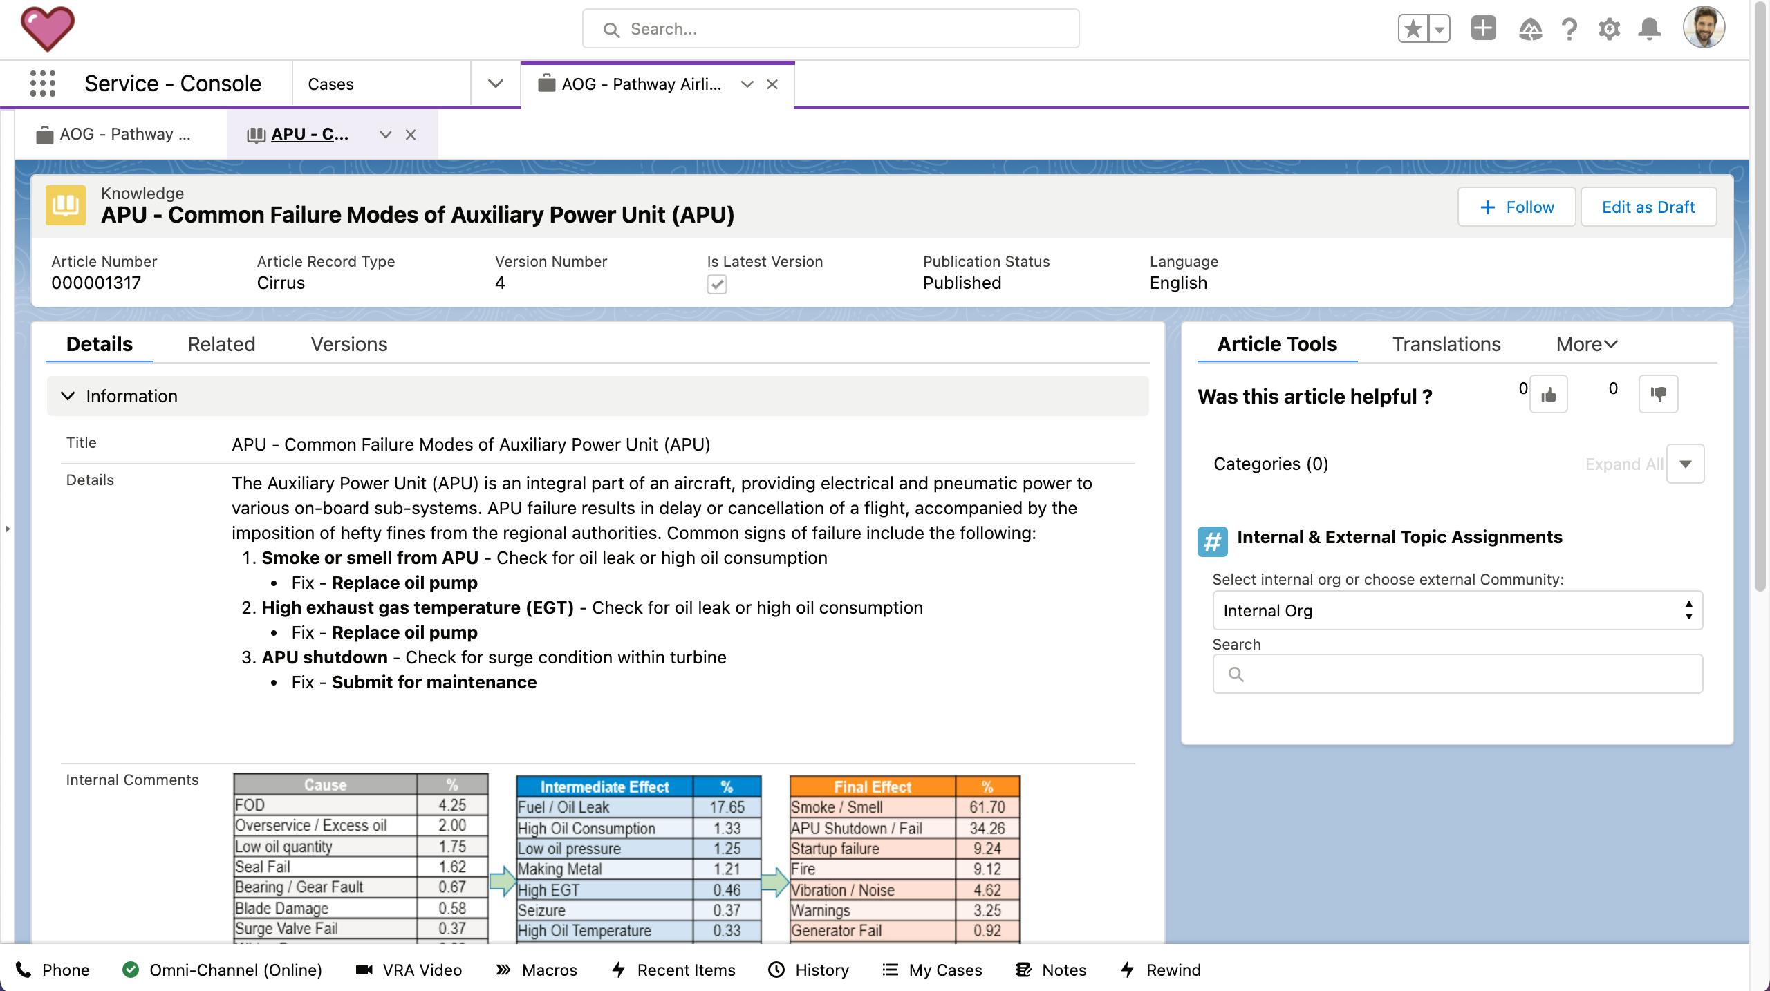The width and height of the screenshot is (1770, 991).
Task: Open the Setup gear icon
Action: click(1609, 29)
